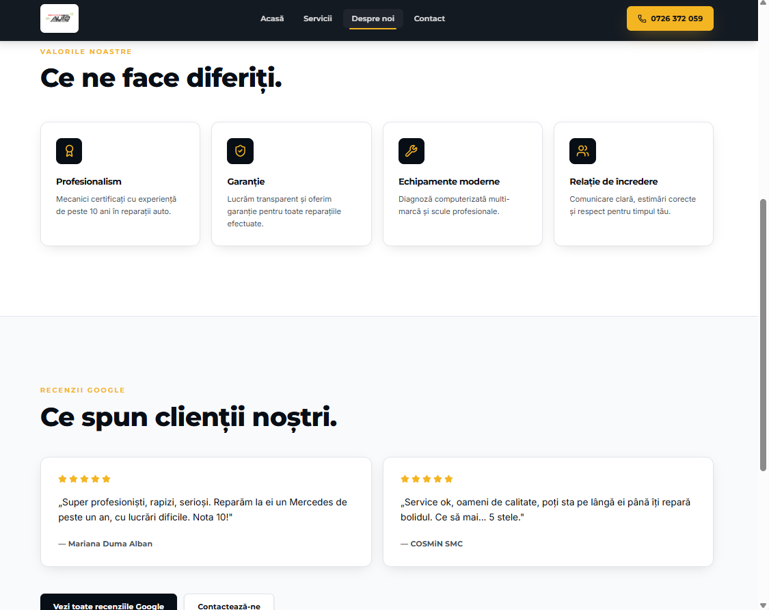Click the Ce spun clienții noștri heading
The height and width of the screenshot is (610, 769).
(189, 417)
